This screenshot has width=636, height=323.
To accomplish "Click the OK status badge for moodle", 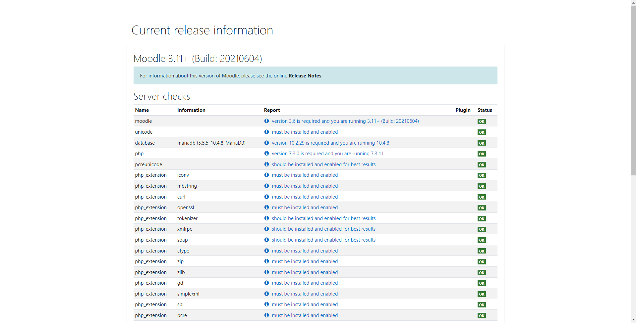I will click(482, 121).
